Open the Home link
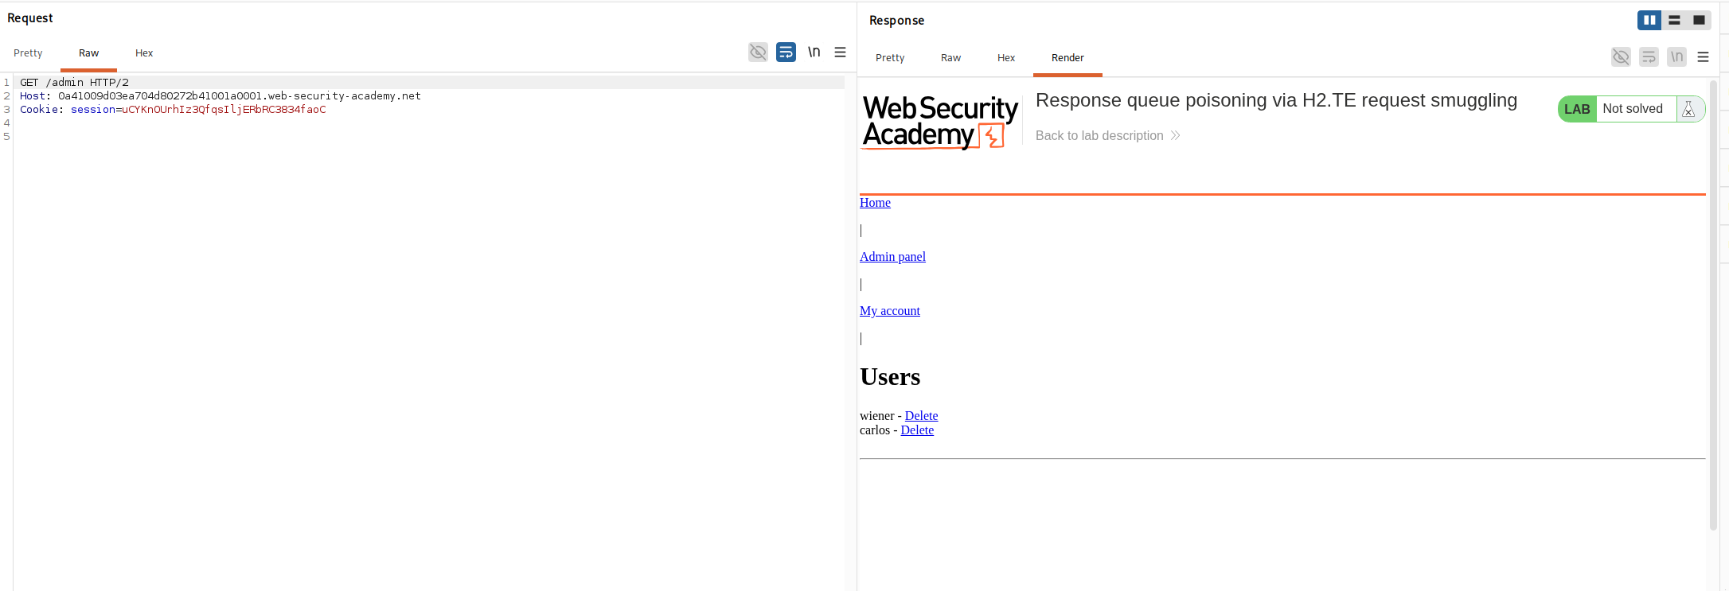The image size is (1729, 591). click(x=875, y=203)
